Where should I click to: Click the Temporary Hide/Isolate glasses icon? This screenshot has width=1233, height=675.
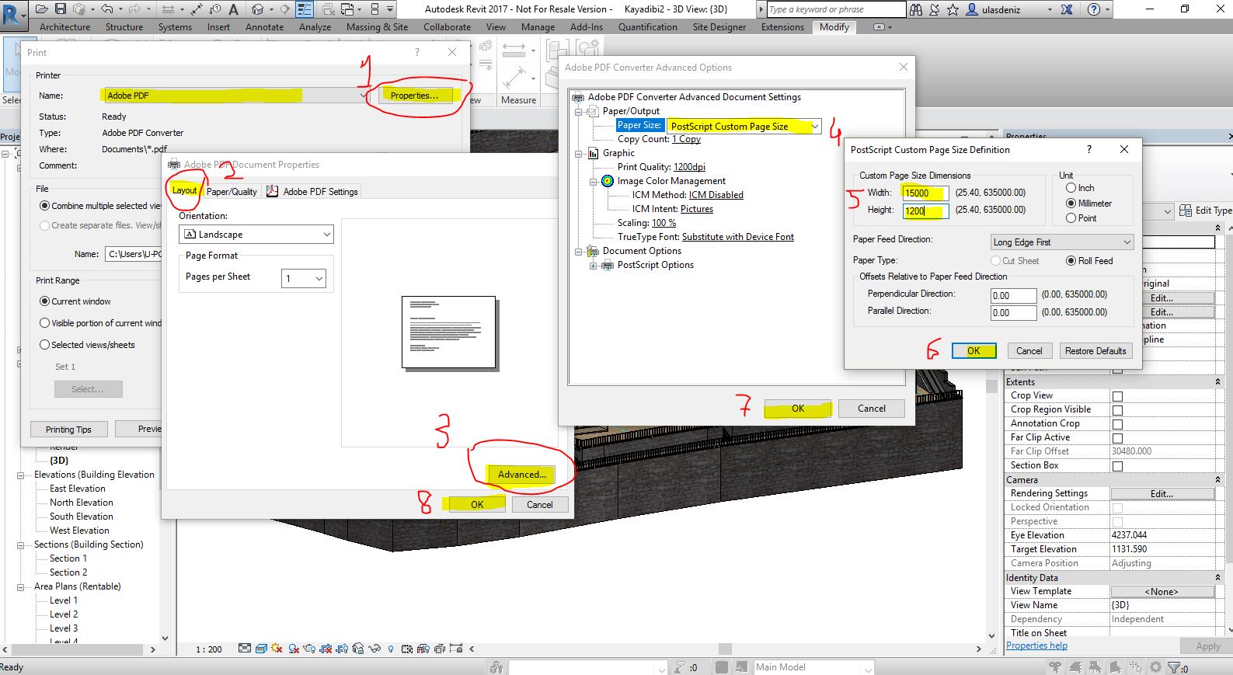point(374,649)
